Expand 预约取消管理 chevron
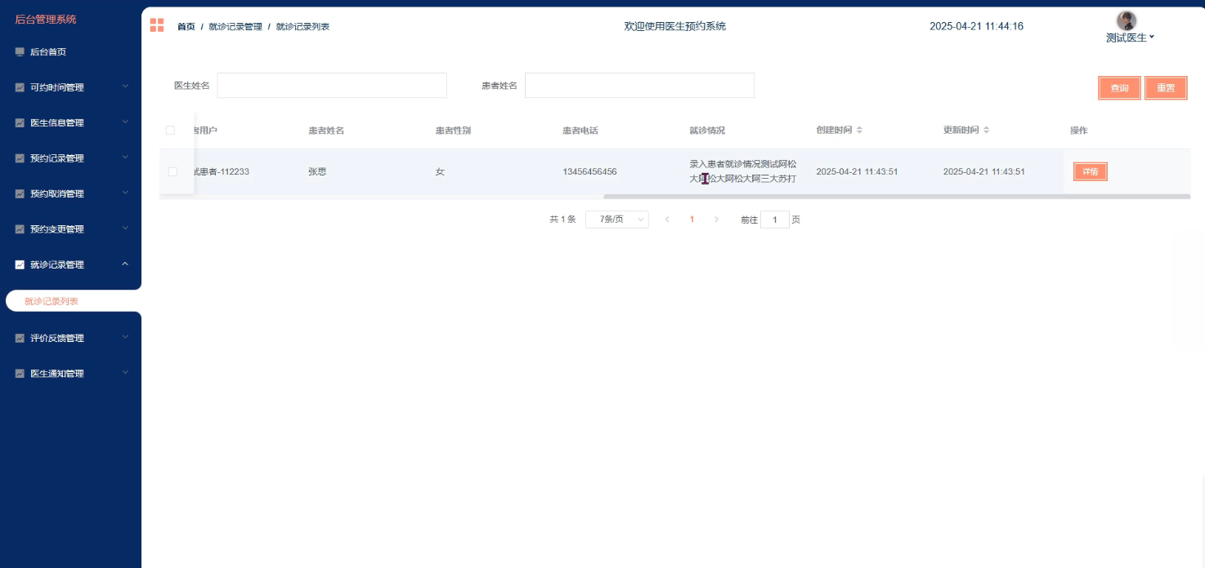 (125, 193)
